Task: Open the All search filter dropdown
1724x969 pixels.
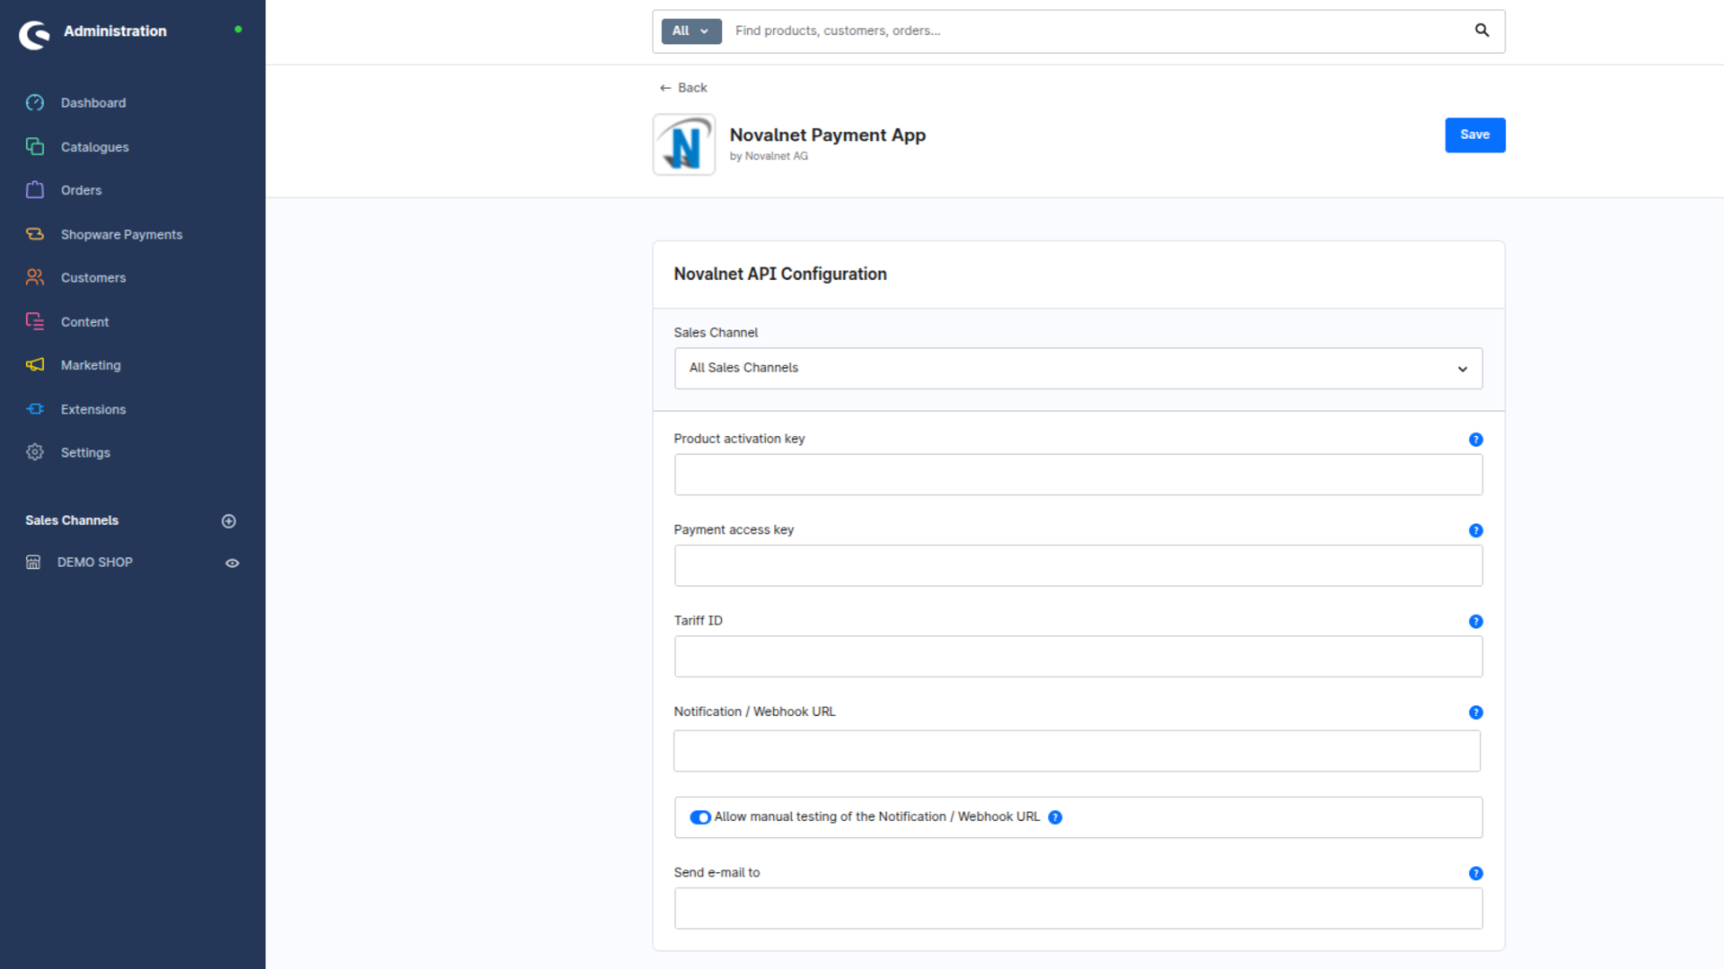Action: tap(691, 31)
